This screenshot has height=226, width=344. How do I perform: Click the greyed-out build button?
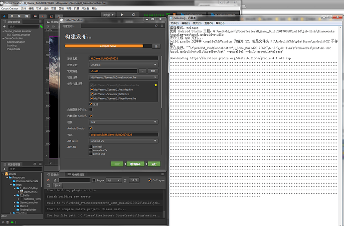(x=117, y=164)
